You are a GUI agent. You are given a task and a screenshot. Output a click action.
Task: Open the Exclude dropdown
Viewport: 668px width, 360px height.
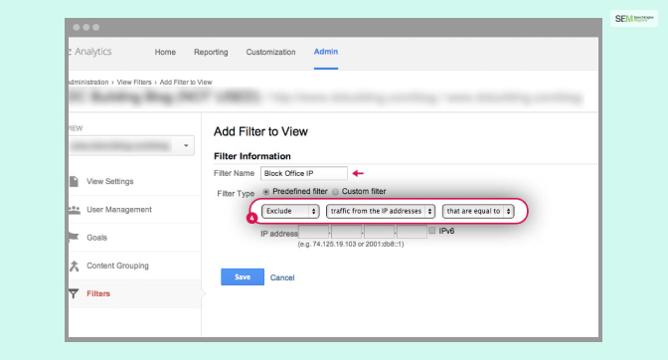click(x=290, y=211)
